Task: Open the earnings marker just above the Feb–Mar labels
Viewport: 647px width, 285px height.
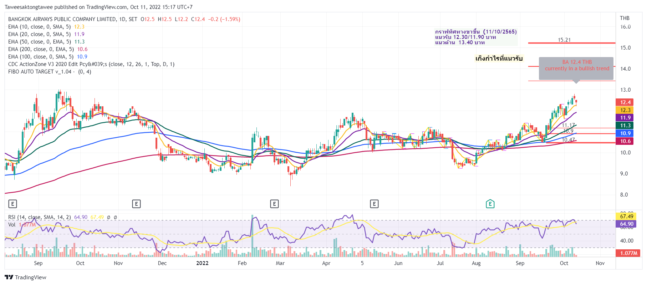Action: tap(274, 204)
